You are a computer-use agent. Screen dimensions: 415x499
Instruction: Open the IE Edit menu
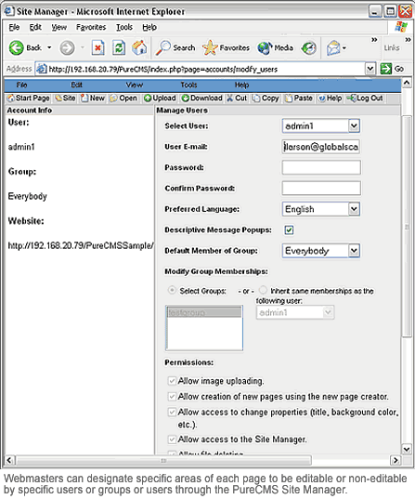[x=35, y=27]
